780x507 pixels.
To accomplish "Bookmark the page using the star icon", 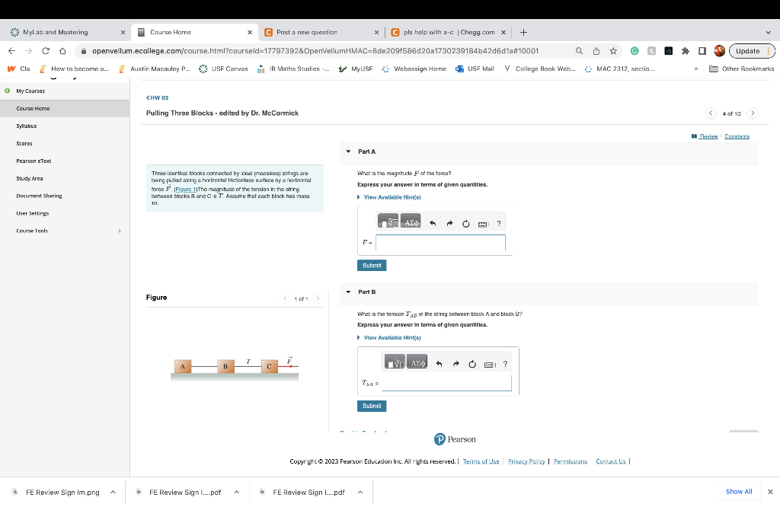I will (612, 50).
